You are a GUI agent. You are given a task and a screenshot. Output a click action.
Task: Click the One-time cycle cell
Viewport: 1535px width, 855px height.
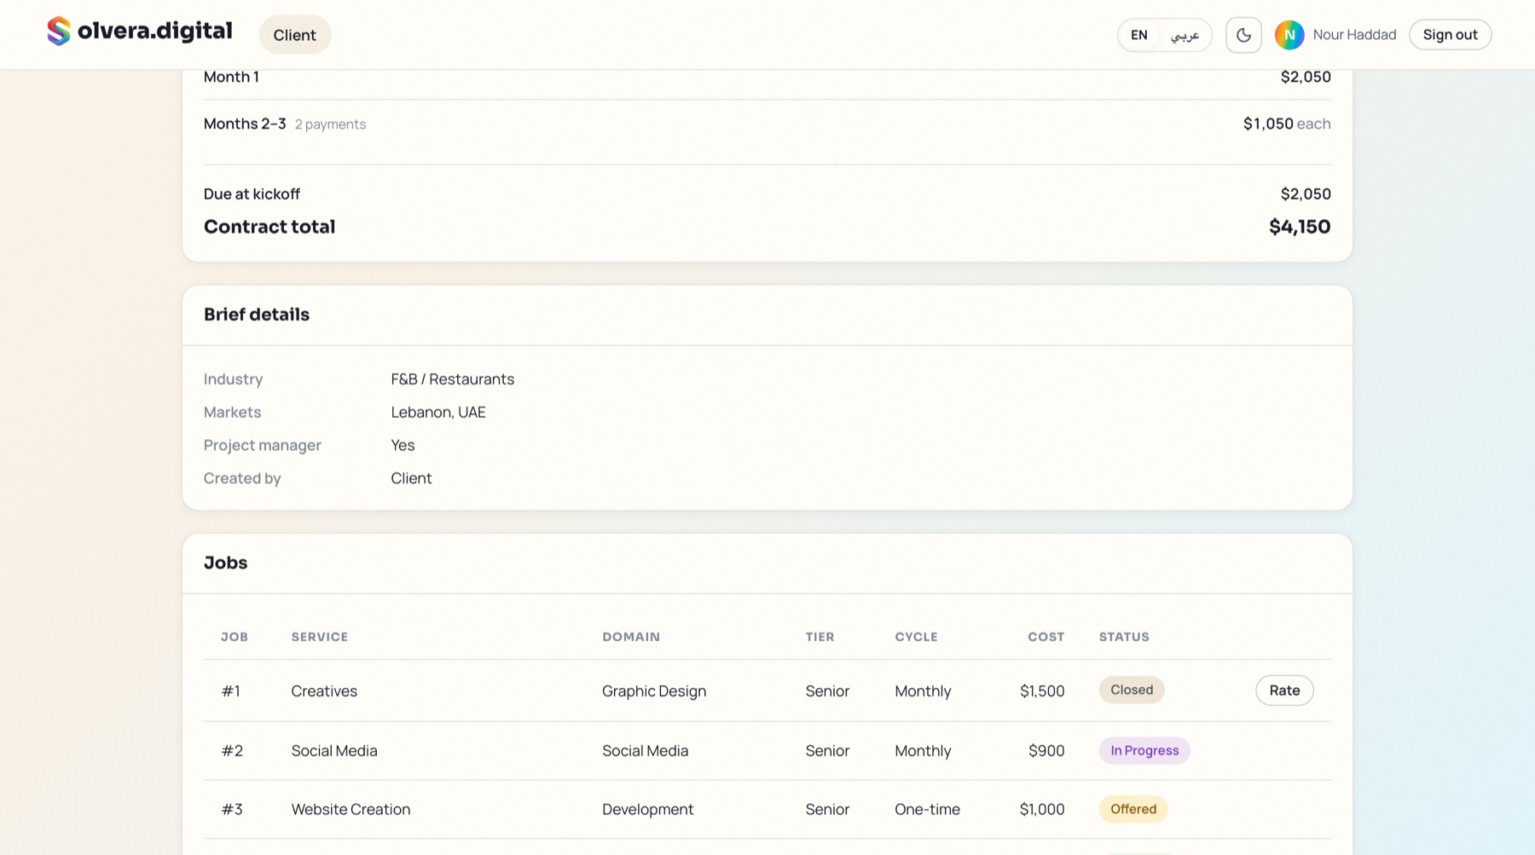pyautogui.click(x=927, y=810)
